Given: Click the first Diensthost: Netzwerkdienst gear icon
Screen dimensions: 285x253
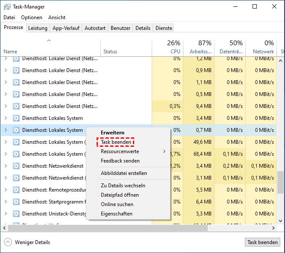Looking at the screenshot, I should pos(16,166).
